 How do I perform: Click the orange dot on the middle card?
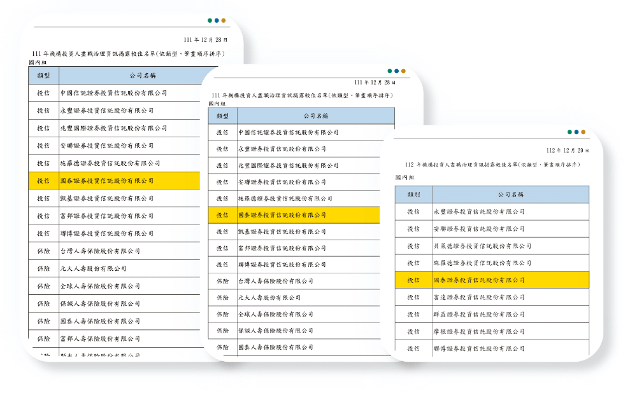pyautogui.click(x=403, y=71)
